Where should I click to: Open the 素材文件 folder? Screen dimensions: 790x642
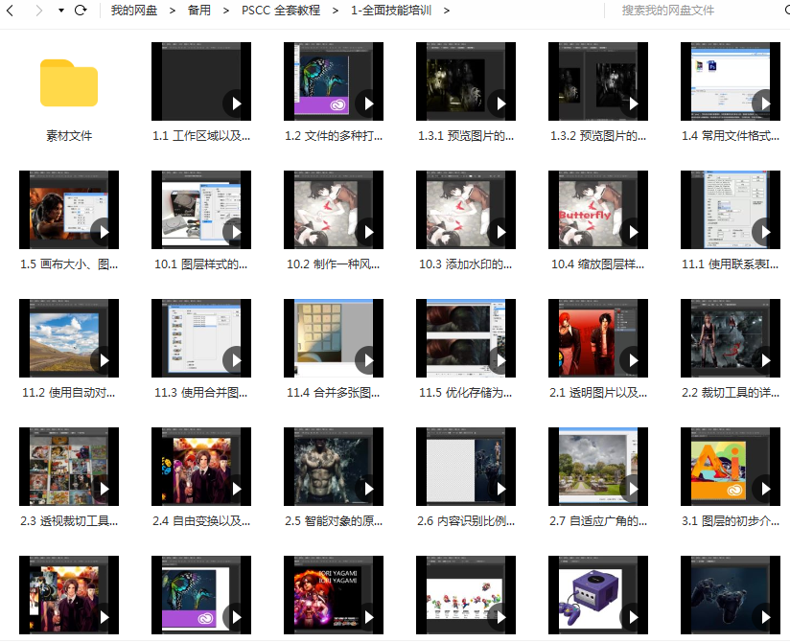click(x=69, y=83)
